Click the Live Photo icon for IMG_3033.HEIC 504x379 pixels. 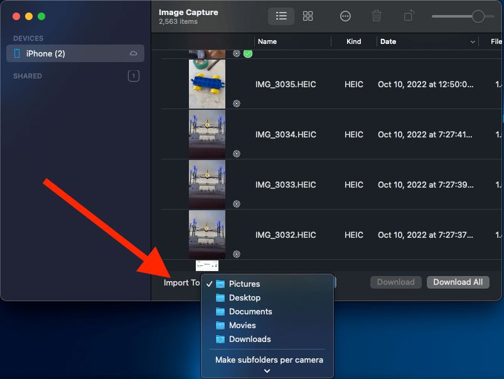pos(237,204)
